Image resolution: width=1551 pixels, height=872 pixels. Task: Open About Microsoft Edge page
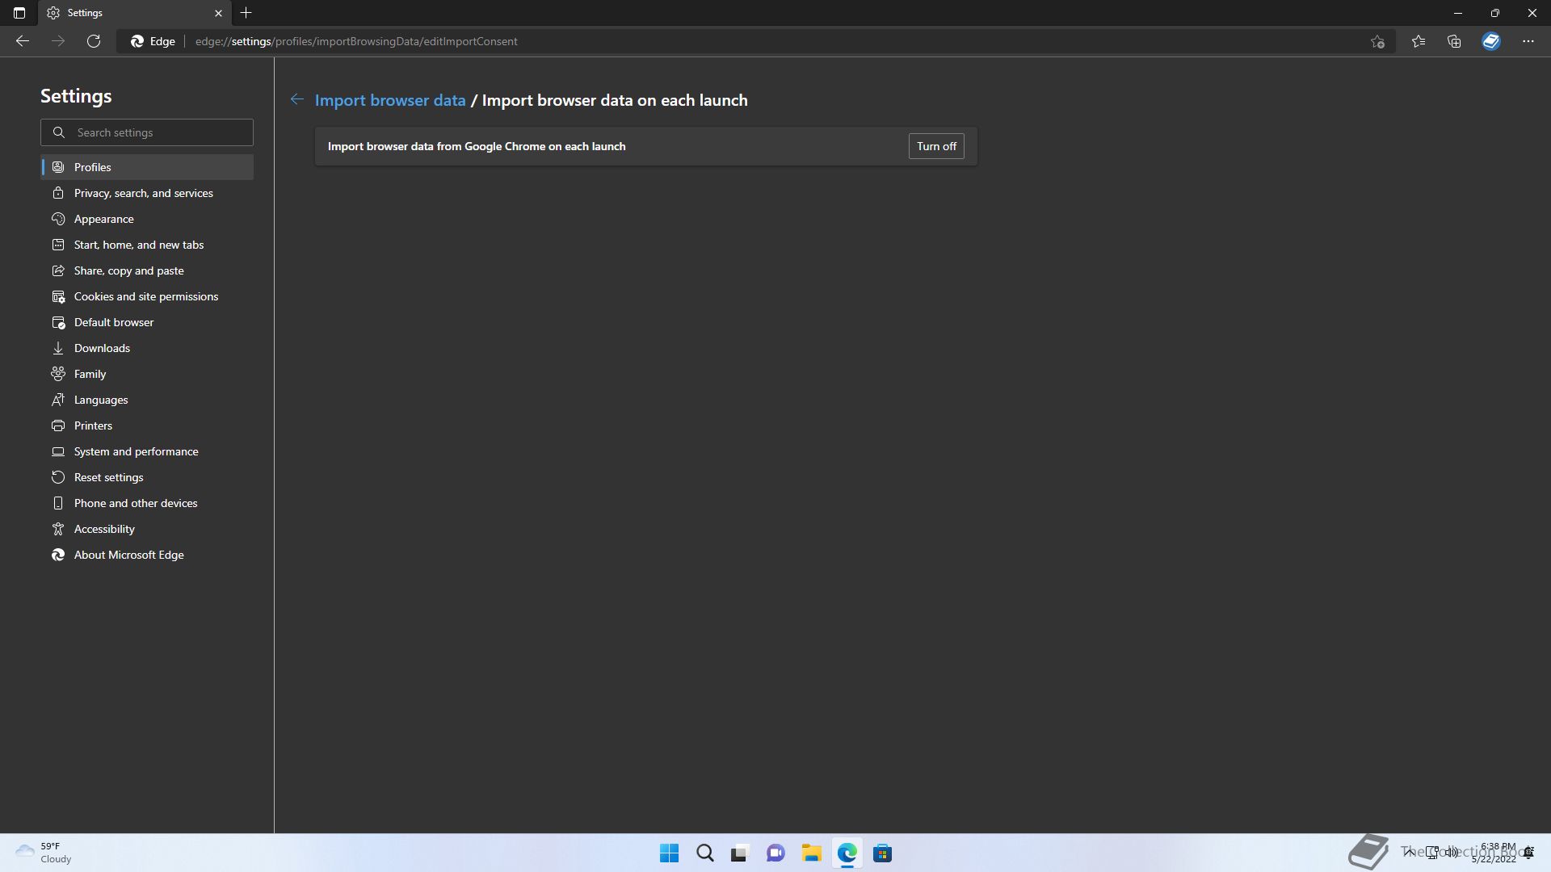click(x=147, y=555)
